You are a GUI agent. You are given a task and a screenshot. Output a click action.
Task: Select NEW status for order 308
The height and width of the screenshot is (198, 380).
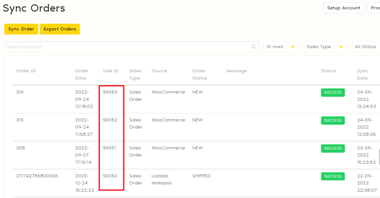(x=197, y=148)
